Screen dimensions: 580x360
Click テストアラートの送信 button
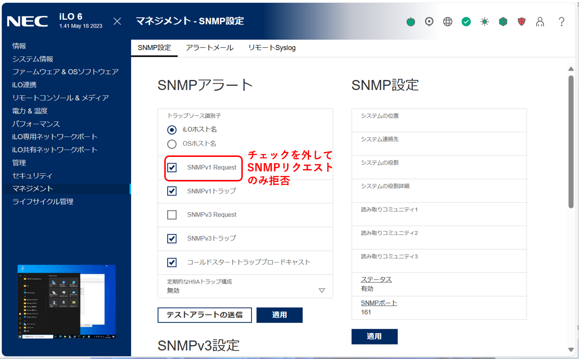point(205,315)
